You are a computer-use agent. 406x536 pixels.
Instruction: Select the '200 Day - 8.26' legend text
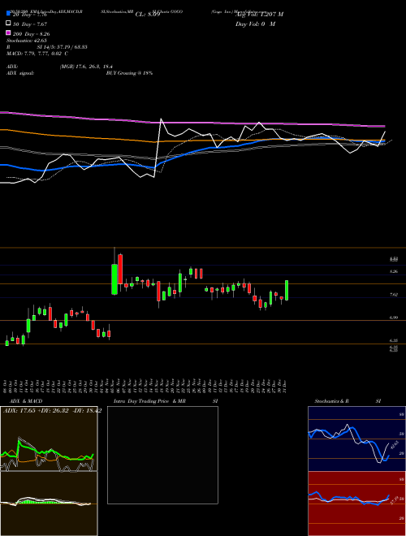pyautogui.click(x=31, y=34)
